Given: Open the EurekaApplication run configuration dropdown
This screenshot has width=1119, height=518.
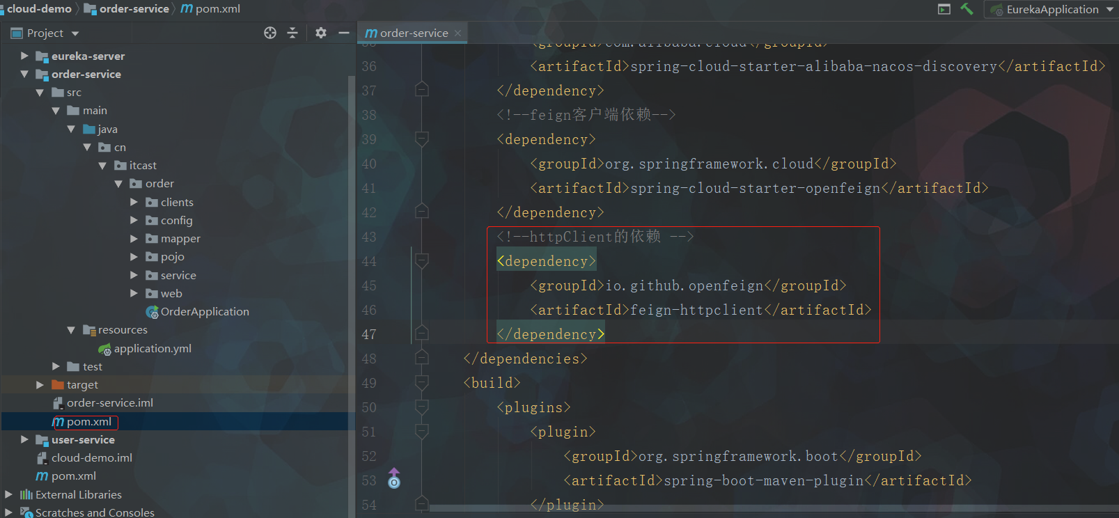Looking at the screenshot, I should click(x=1051, y=10).
